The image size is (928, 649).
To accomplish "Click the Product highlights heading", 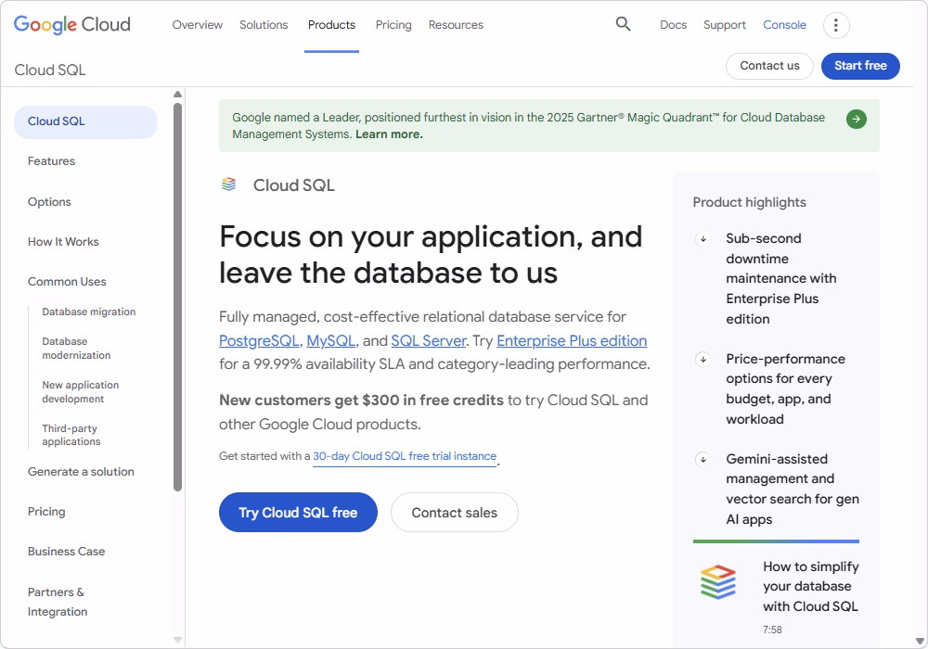I will pos(749,202).
